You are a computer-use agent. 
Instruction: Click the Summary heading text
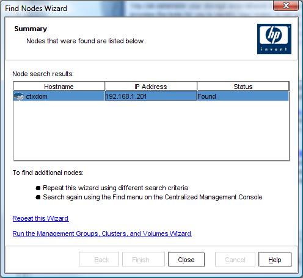[x=31, y=29]
